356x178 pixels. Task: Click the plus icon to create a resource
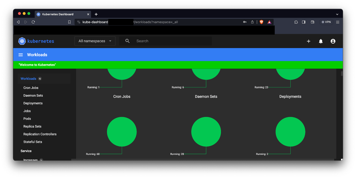[308, 41]
